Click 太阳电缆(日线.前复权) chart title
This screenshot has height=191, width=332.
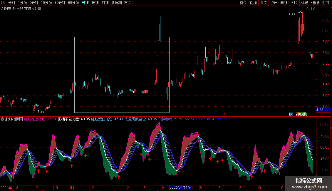tap(19, 9)
